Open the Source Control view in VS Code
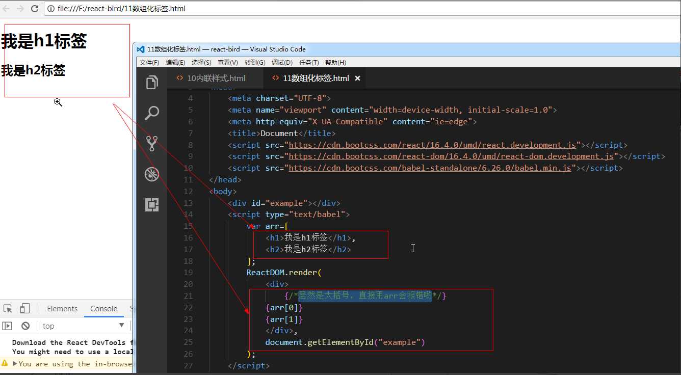Viewport: 681px width, 375px height. pyautogui.click(x=152, y=144)
